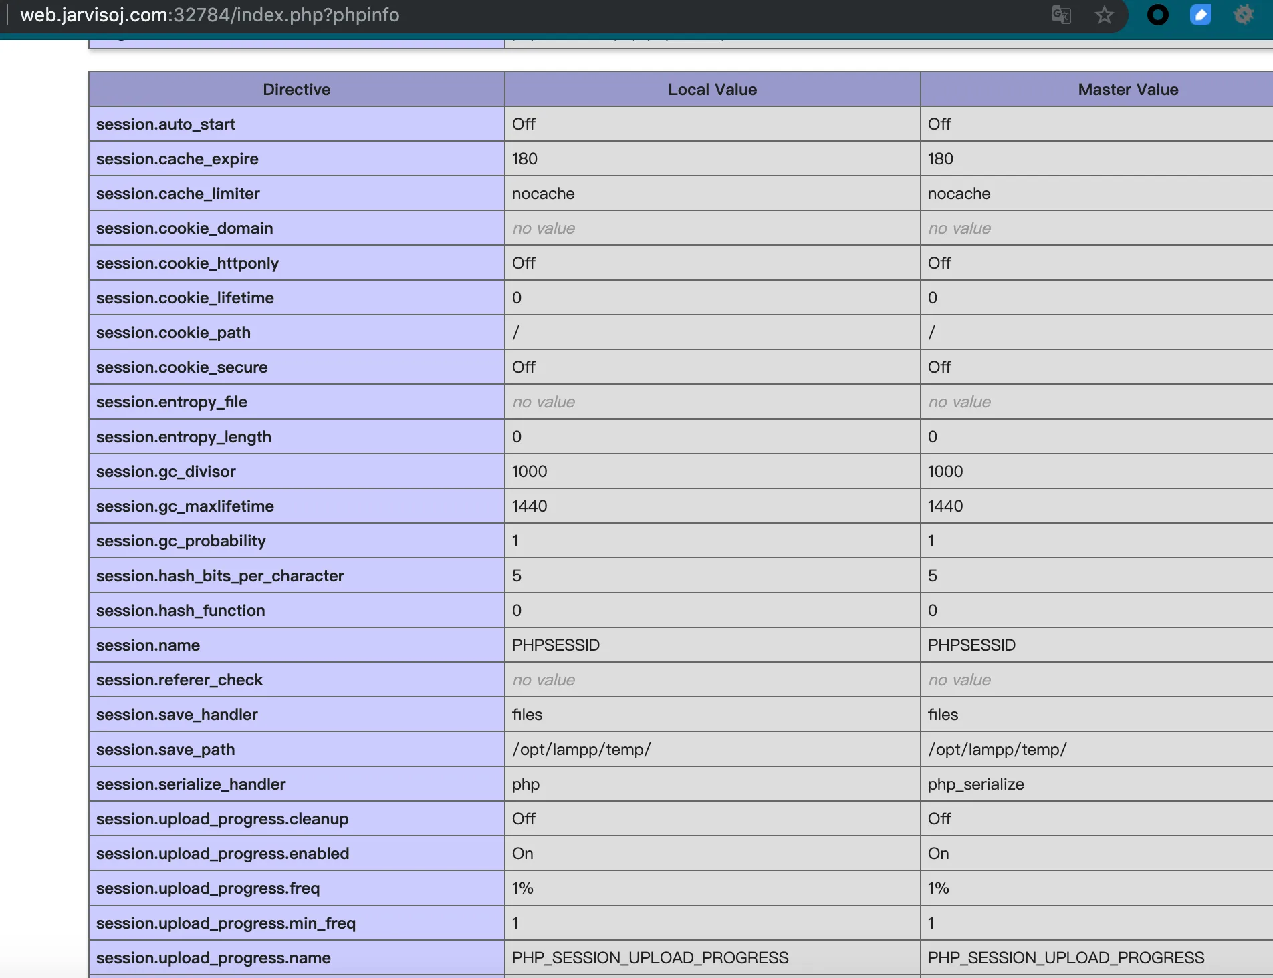Image resolution: width=1273 pixels, height=978 pixels.
Task: Click the Directive column header
Action: tap(296, 90)
